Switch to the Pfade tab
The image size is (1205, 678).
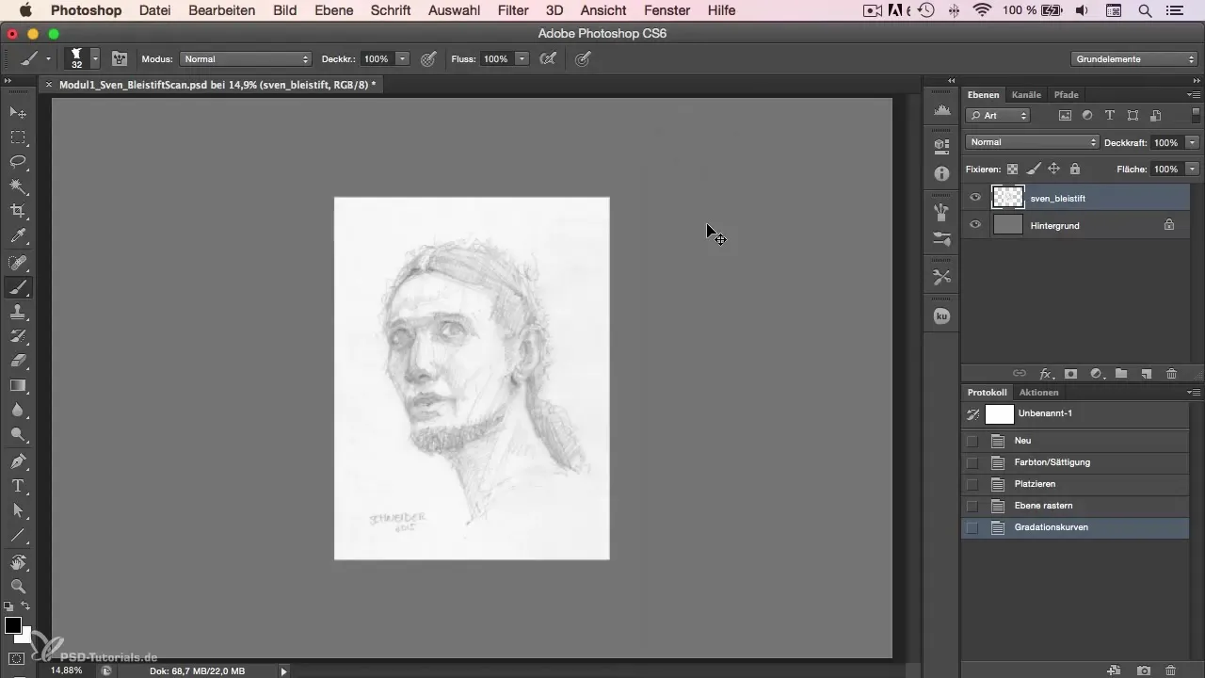pos(1066,94)
